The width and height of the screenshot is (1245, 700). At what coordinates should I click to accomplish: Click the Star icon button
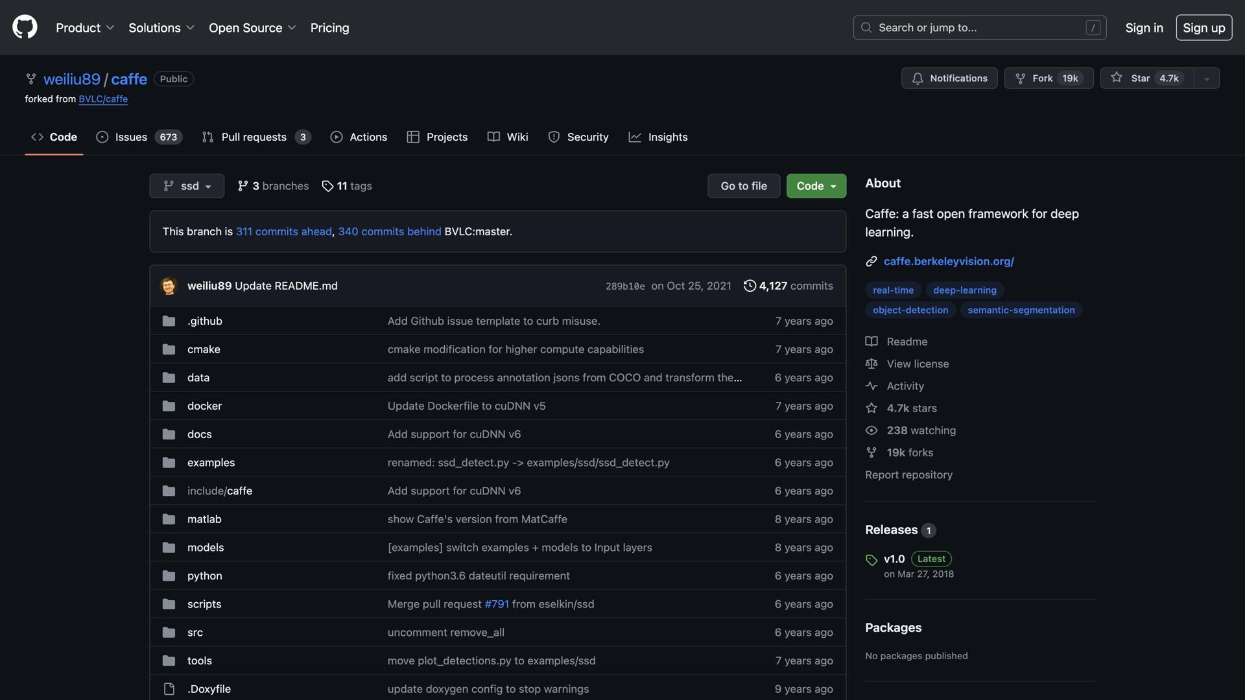(1116, 78)
